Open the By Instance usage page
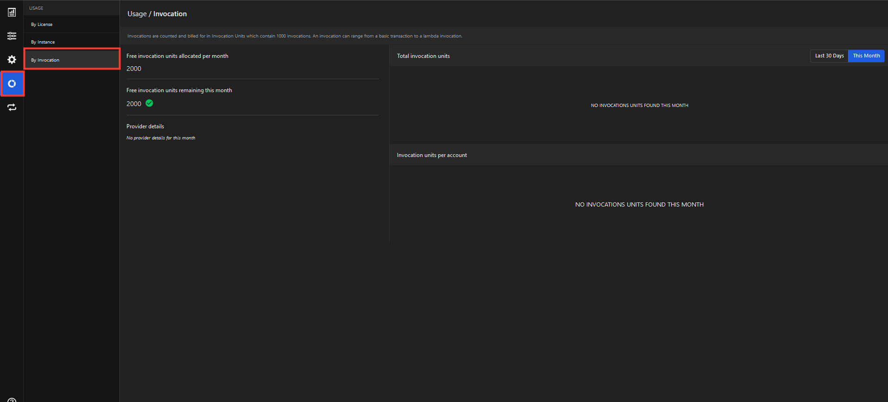Viewport: 888px width, 402px height. [72, 42]
